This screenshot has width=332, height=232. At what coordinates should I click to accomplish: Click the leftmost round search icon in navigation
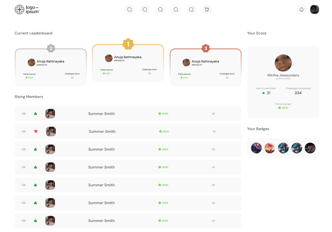tap(129, 10)
